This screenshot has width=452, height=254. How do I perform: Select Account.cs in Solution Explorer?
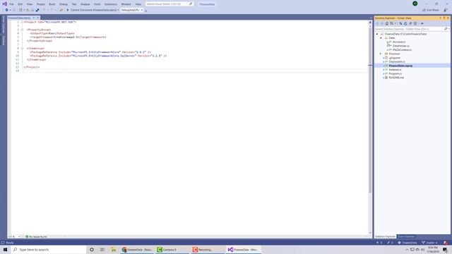pyautogui.click(x=399, y=42)
